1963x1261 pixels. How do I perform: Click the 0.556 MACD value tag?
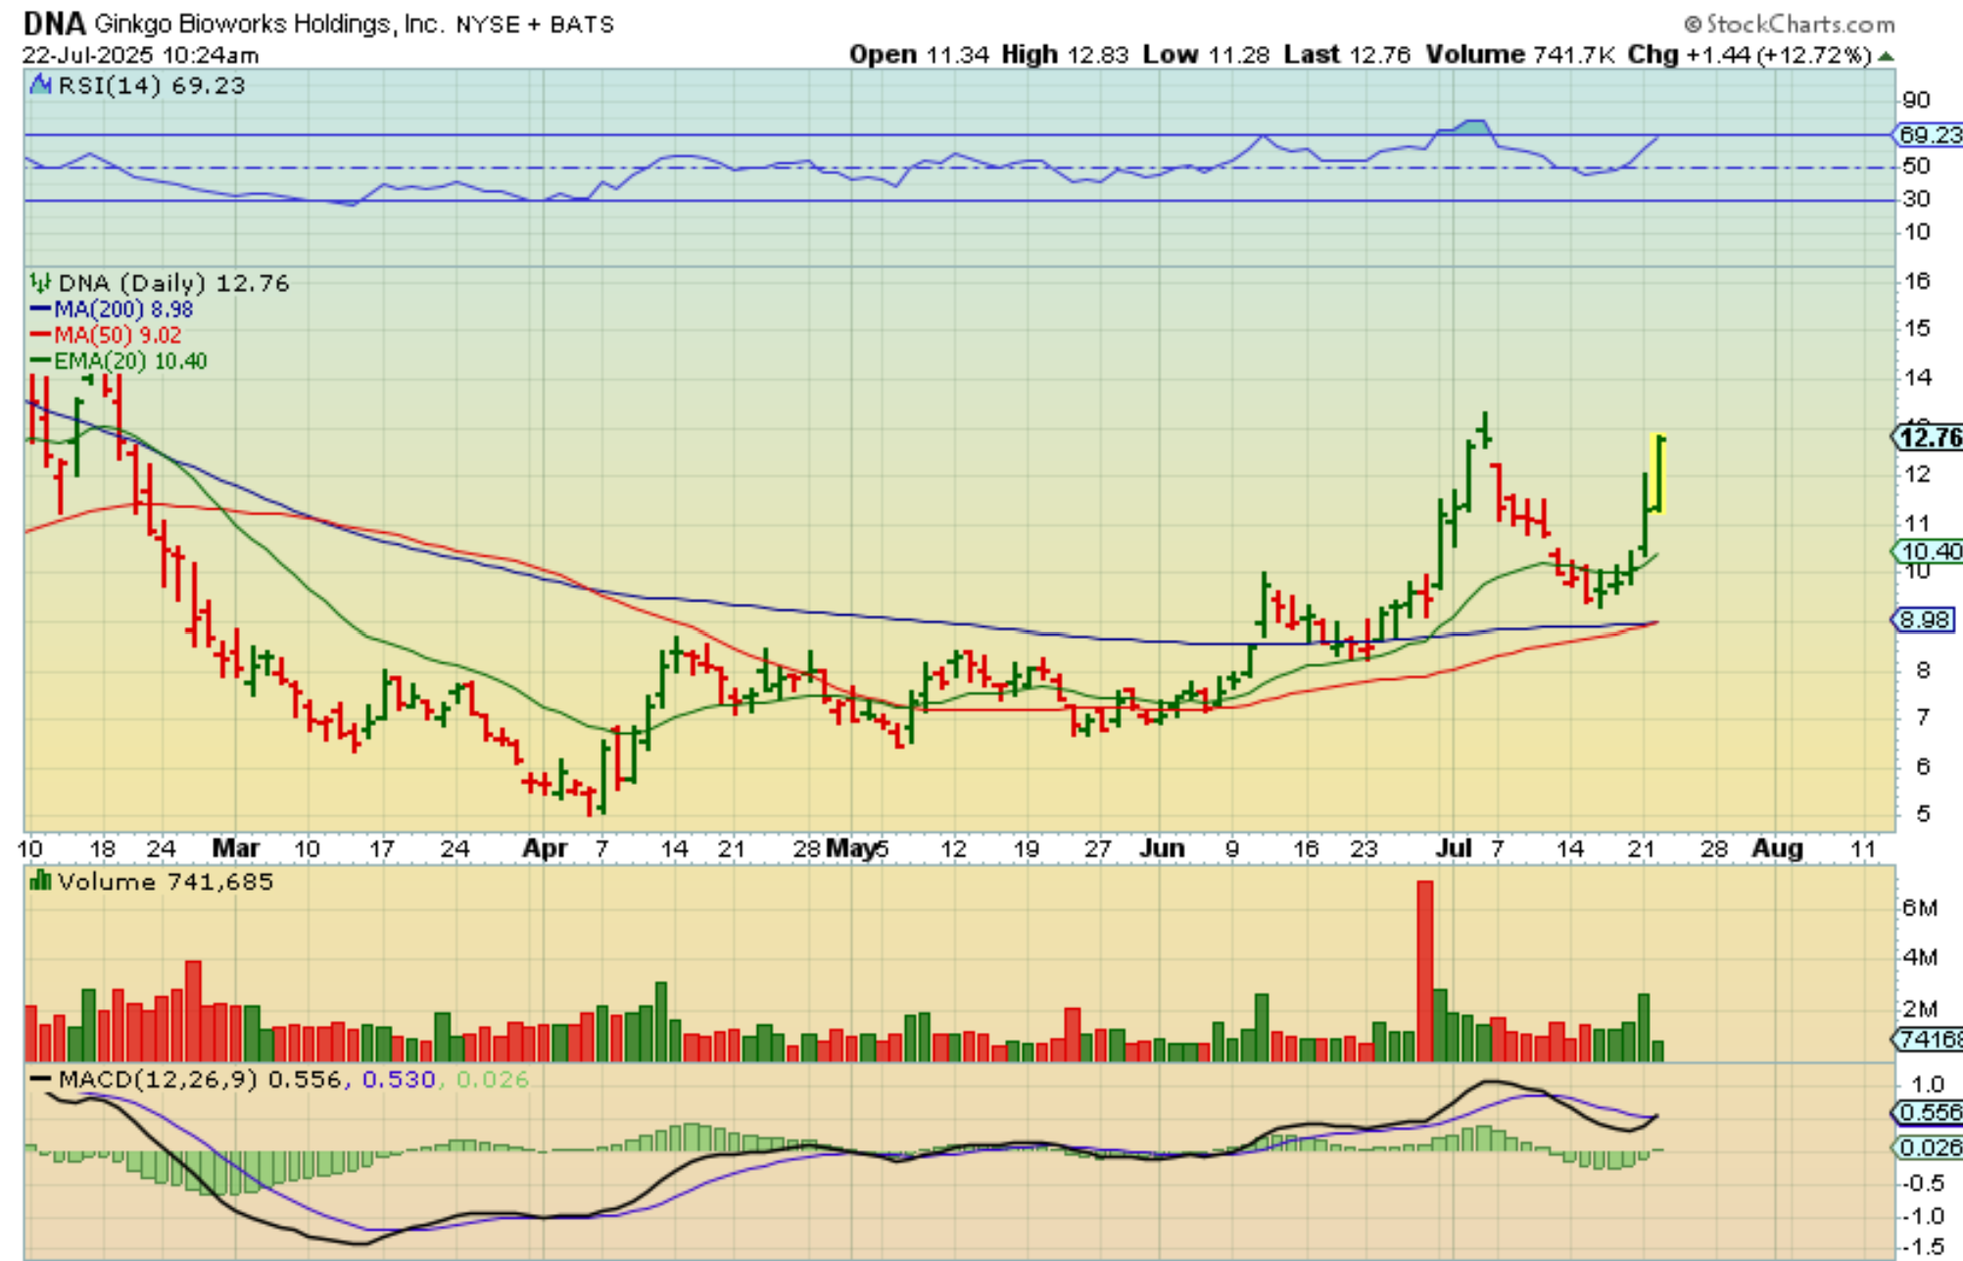pyautogui.click(x=1928, y=1112)
